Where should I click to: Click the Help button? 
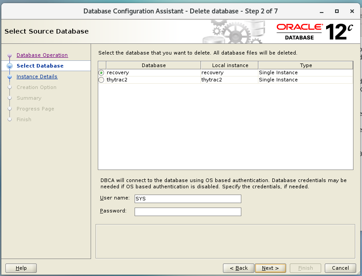pyautogui.click(x=21, y=268)
